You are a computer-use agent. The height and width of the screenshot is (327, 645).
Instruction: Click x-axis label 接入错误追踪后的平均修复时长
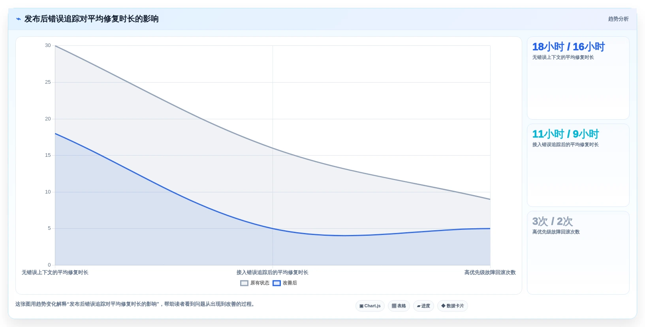click(x=273, y=272)
